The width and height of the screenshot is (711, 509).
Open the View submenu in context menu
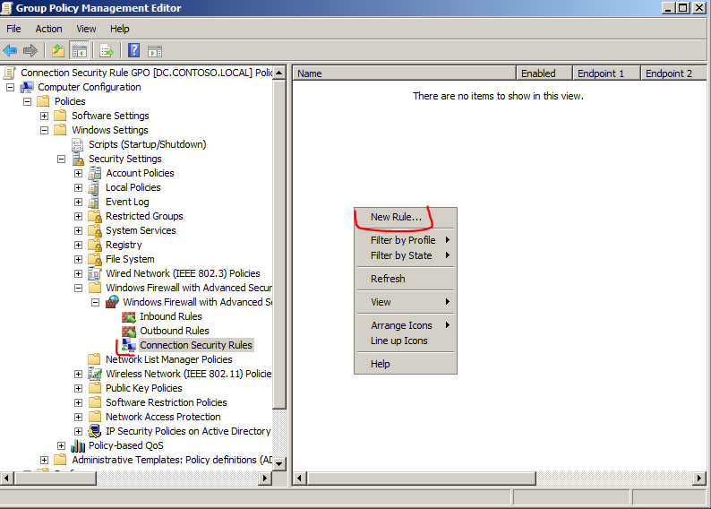406,302
